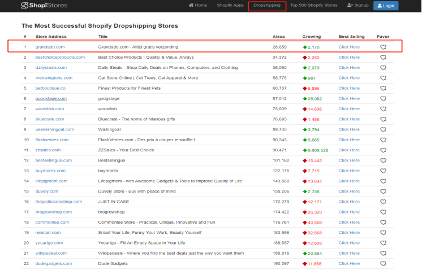The width and height of the screenshot is (422, 270).
Task: View best selling for petboutique.co
Action: (x=348, y=88)
